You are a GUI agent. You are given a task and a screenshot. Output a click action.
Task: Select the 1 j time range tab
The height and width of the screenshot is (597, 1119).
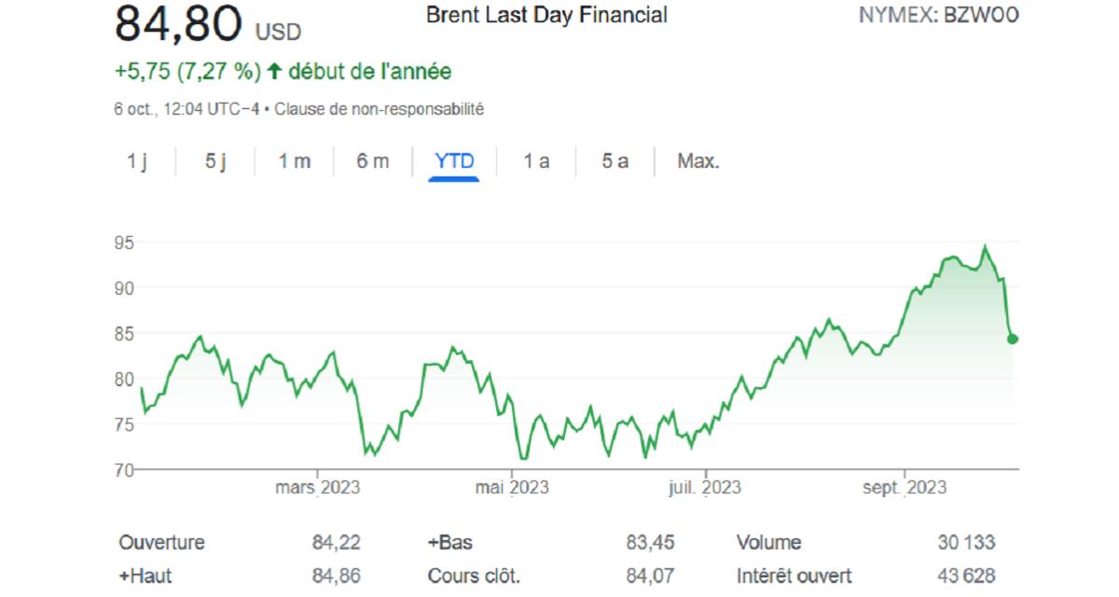tap(137, 161)
